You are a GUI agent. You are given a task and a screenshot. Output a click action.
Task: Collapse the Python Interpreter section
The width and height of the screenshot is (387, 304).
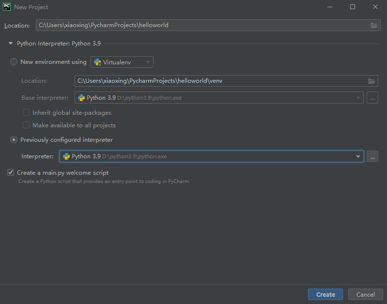point(11,44)
